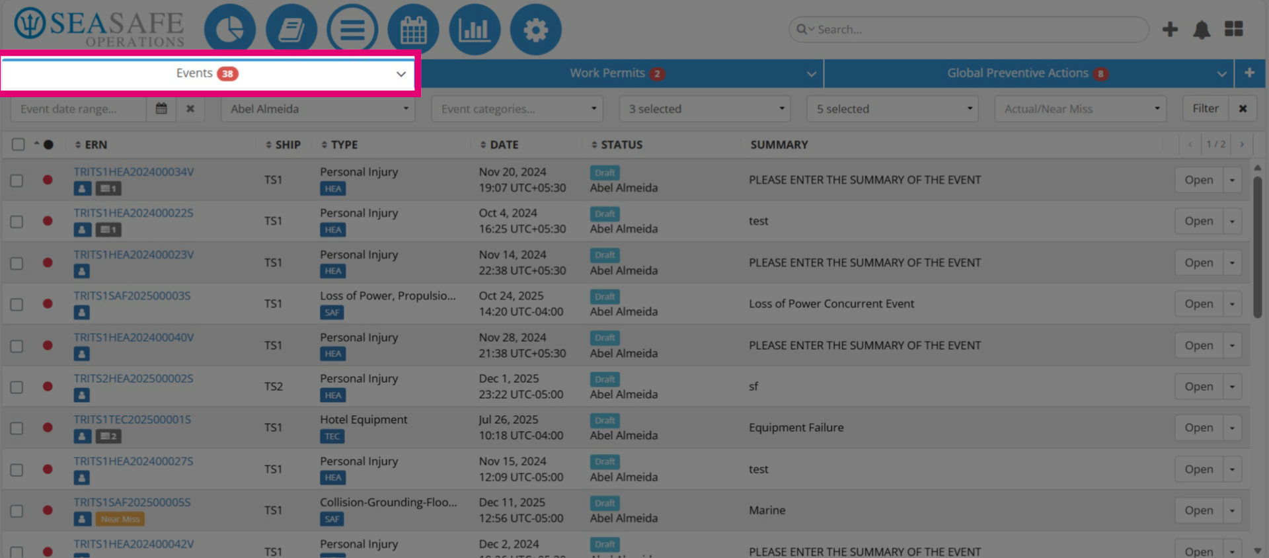Click the SeaSafe Operations logo
The width and height of the screenshot is (1269, 558).
click(99, 28)
